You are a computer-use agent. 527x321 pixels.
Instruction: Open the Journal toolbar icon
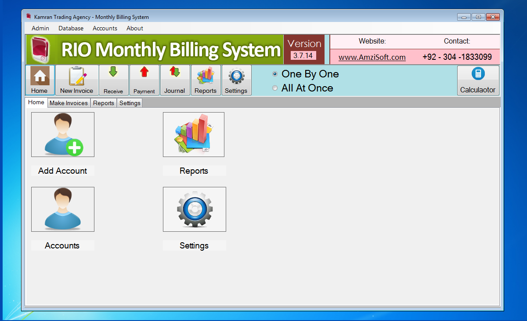175,80
